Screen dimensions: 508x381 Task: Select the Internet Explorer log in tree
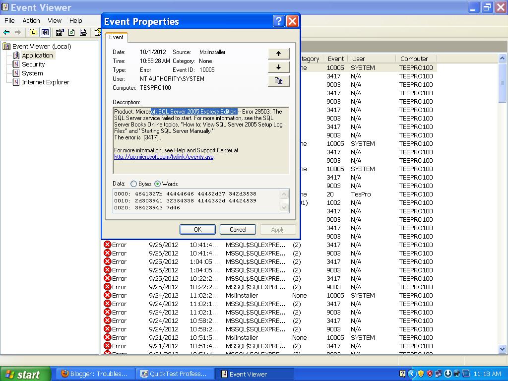click(45, 82)
